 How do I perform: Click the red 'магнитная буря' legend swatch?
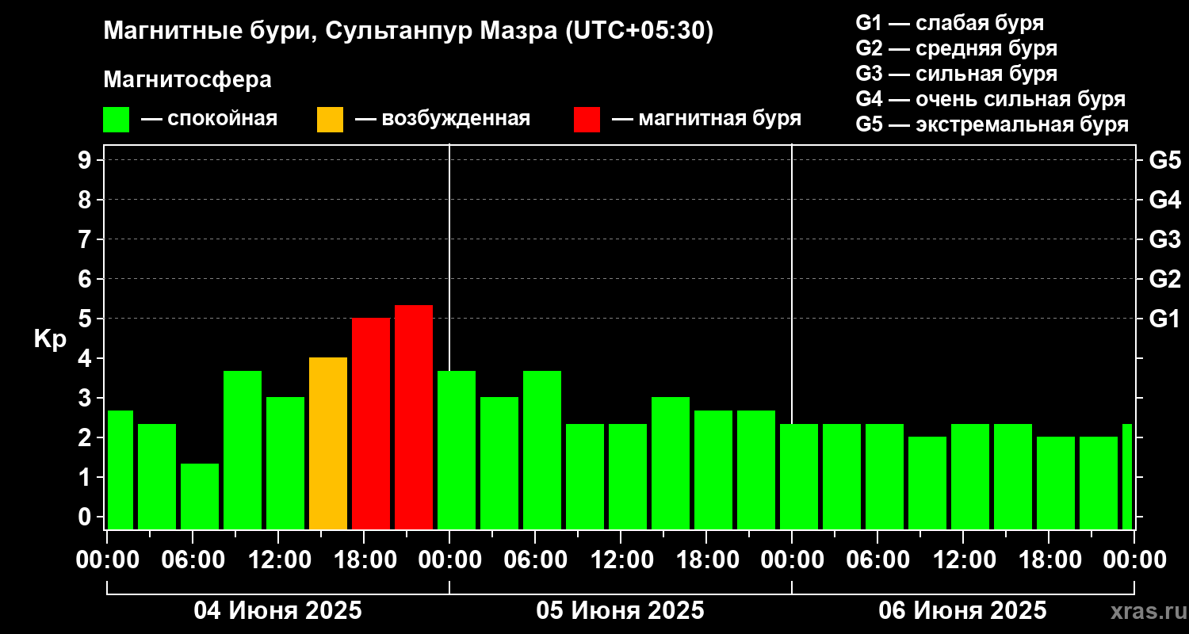click(587, 120)
